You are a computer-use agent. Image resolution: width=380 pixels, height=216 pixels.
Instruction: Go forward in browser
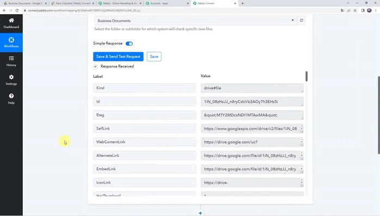point(10,10)
